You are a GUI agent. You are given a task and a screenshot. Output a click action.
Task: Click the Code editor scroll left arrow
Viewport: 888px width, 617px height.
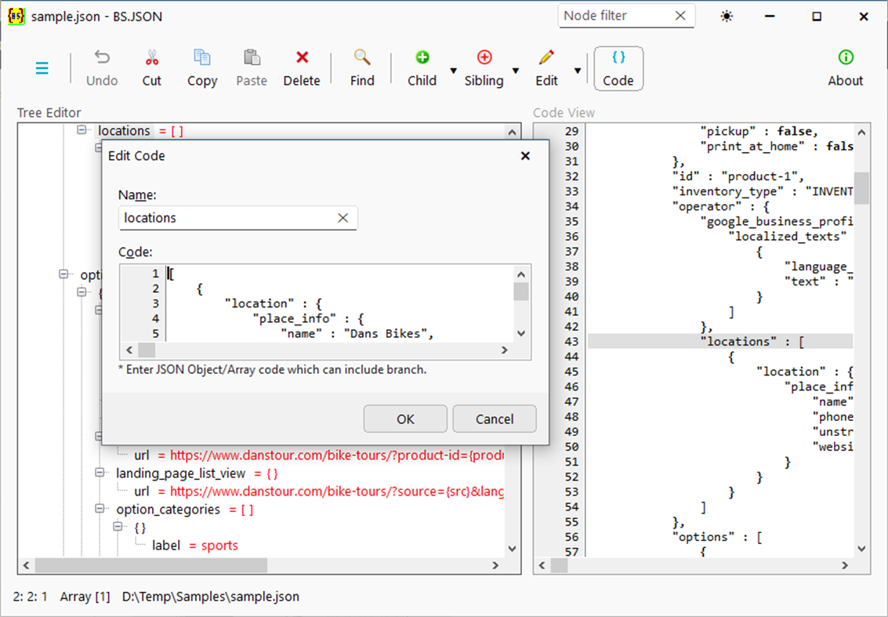point(129,350)
